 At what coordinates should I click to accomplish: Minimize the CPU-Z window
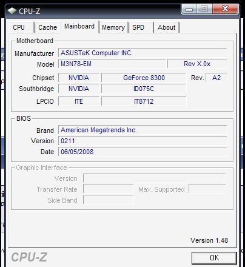(x=189, y=9)
